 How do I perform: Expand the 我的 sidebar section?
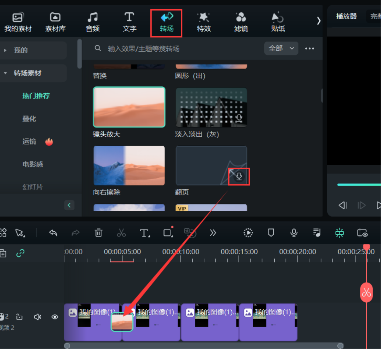(x=5, y=50)
